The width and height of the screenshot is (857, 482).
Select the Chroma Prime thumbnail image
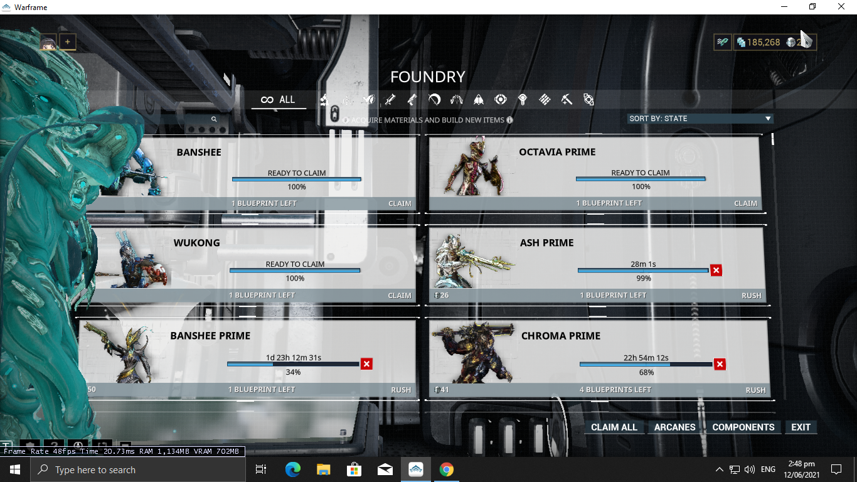[x=472, y=353]
